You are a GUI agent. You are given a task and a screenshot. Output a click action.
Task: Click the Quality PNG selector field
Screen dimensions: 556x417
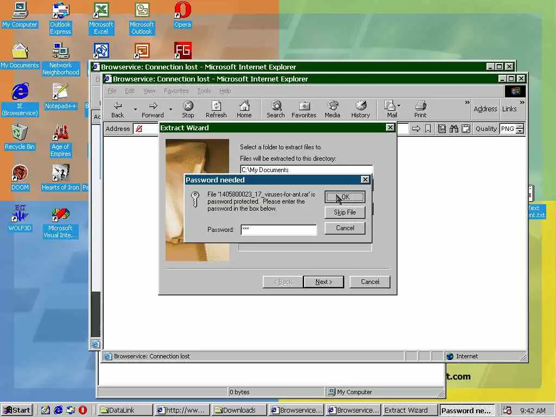pyautogui.click(x=508, y=129)
